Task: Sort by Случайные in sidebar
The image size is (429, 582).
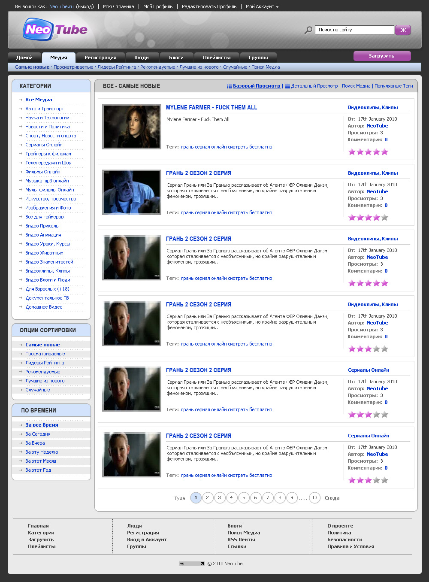Action: pyautogui.click(x=38, y=390)
